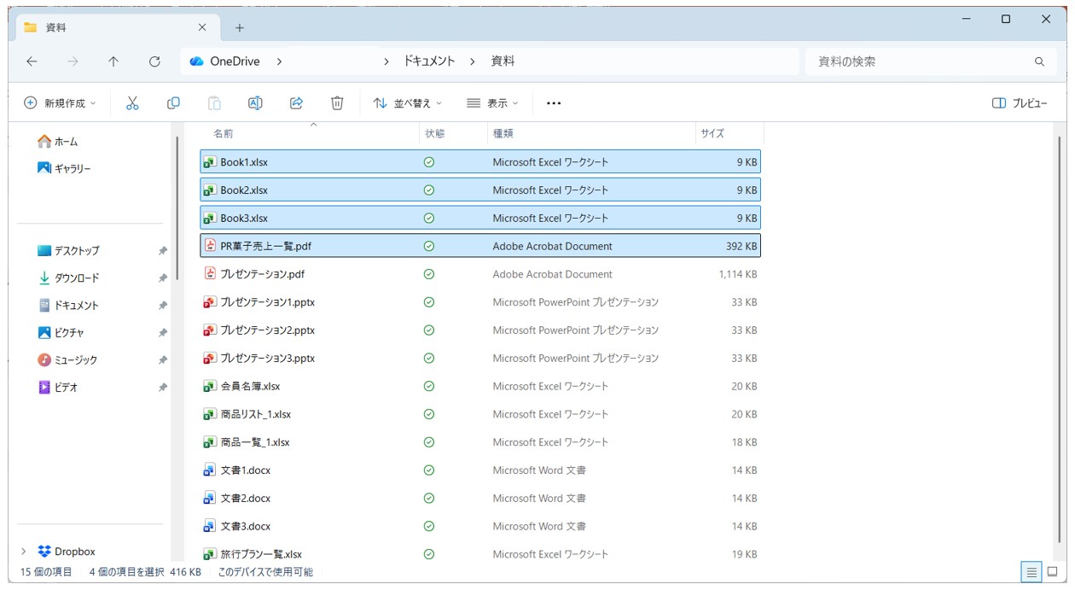Click the Rename icon in toolbar
The width and height of the screenshot is (1075, 590).
coord(255,103)
